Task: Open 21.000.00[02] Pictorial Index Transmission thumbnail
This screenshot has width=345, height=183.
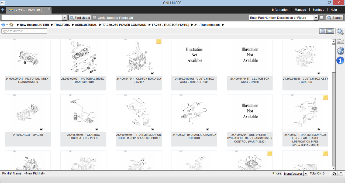Action: (83, 58)
